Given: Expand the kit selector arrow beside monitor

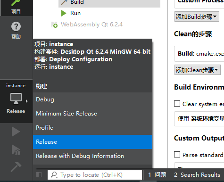Looking at the screenshot, I should point(27,101).
